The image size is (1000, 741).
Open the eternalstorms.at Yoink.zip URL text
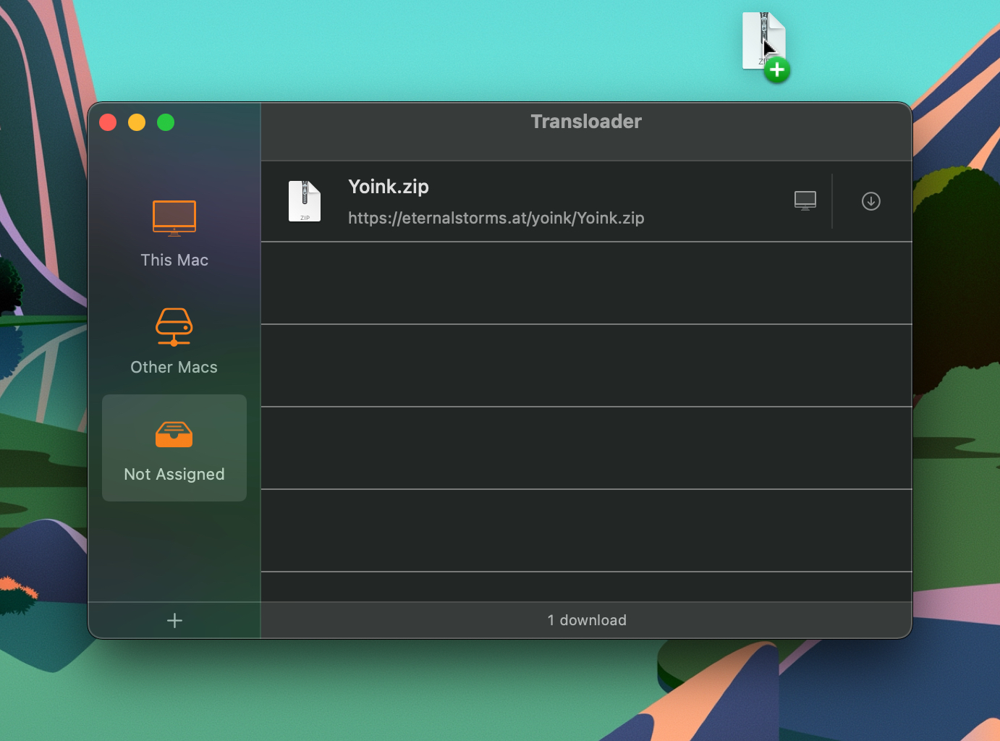(x=496, y=219)
